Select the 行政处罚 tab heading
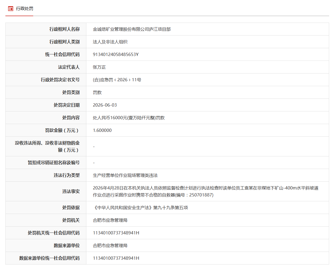This screenshot has height=271, width=331. click(25, 9)
